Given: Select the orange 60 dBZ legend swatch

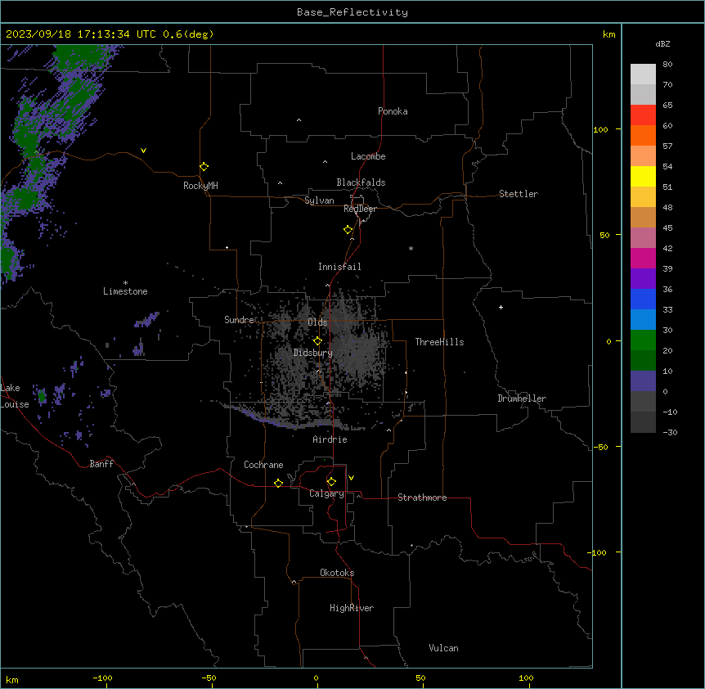Looking at the screenshot, I should click(643, 135).
